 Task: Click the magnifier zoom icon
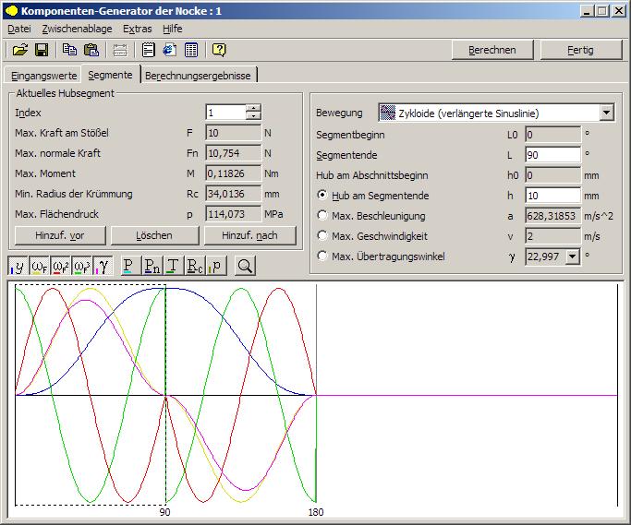tap(245, 267)
